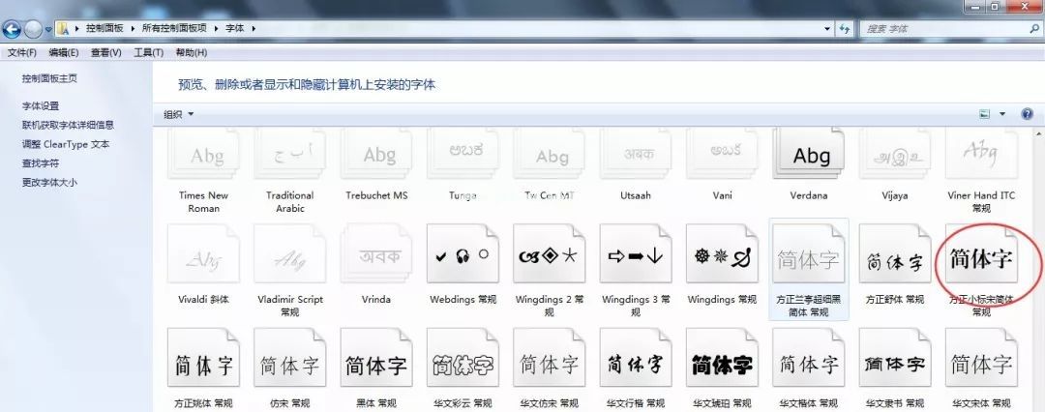Click the 控制面板主页 link
This screenshot has height=412, width=1045.
(49, 78)
